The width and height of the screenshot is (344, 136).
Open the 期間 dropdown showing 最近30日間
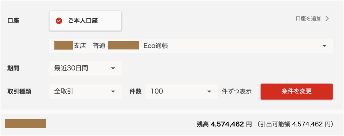tap(85, 68)
